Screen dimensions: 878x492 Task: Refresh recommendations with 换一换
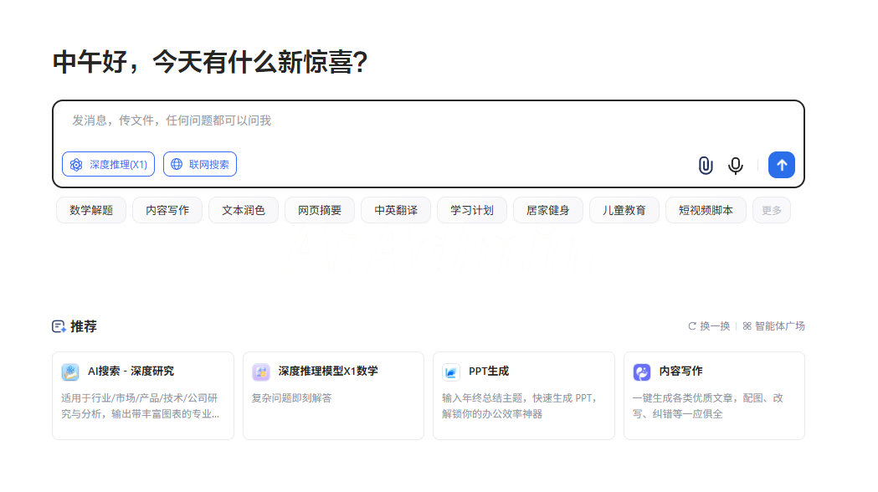[x=709, y=326]
